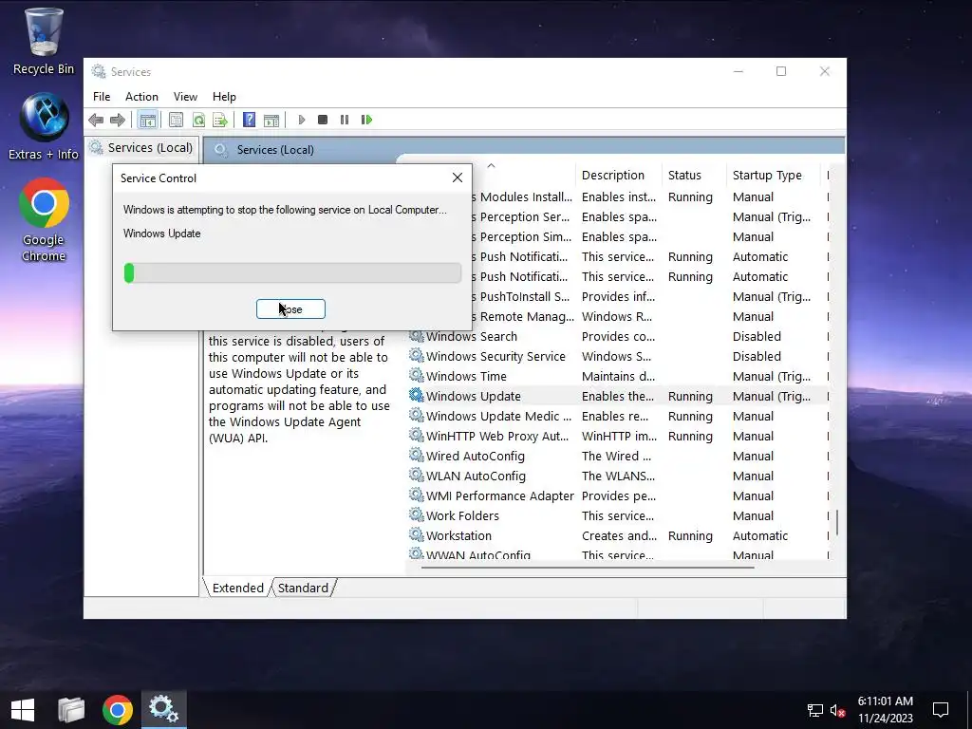
Task: Click the gear icon of Windows Update row
Action: click(x=417, y=396)
